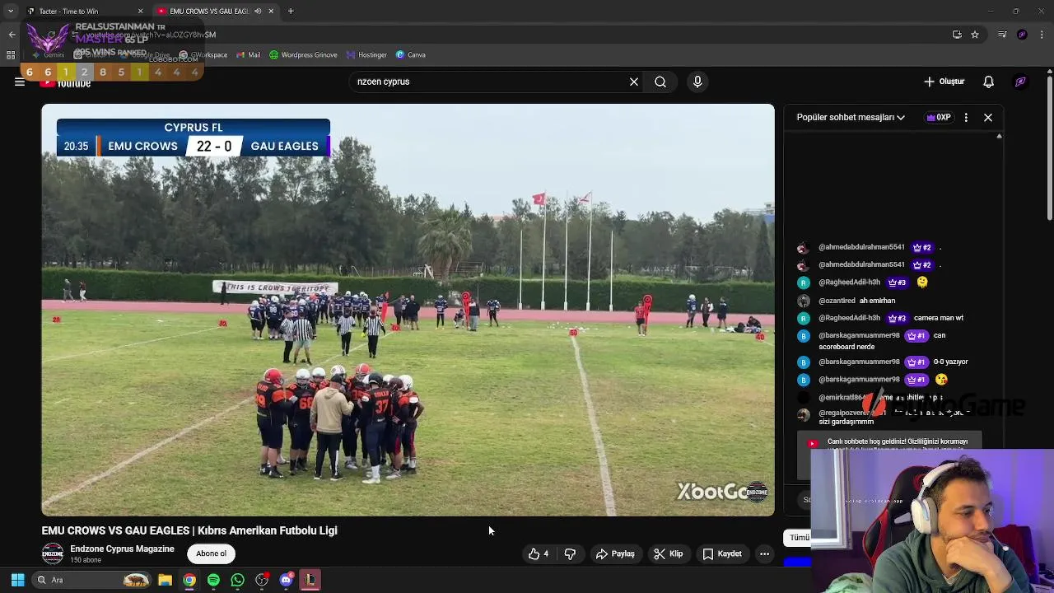Open Chrome apps grid shortcut
Screen dimensions: 1054x593
11,55
